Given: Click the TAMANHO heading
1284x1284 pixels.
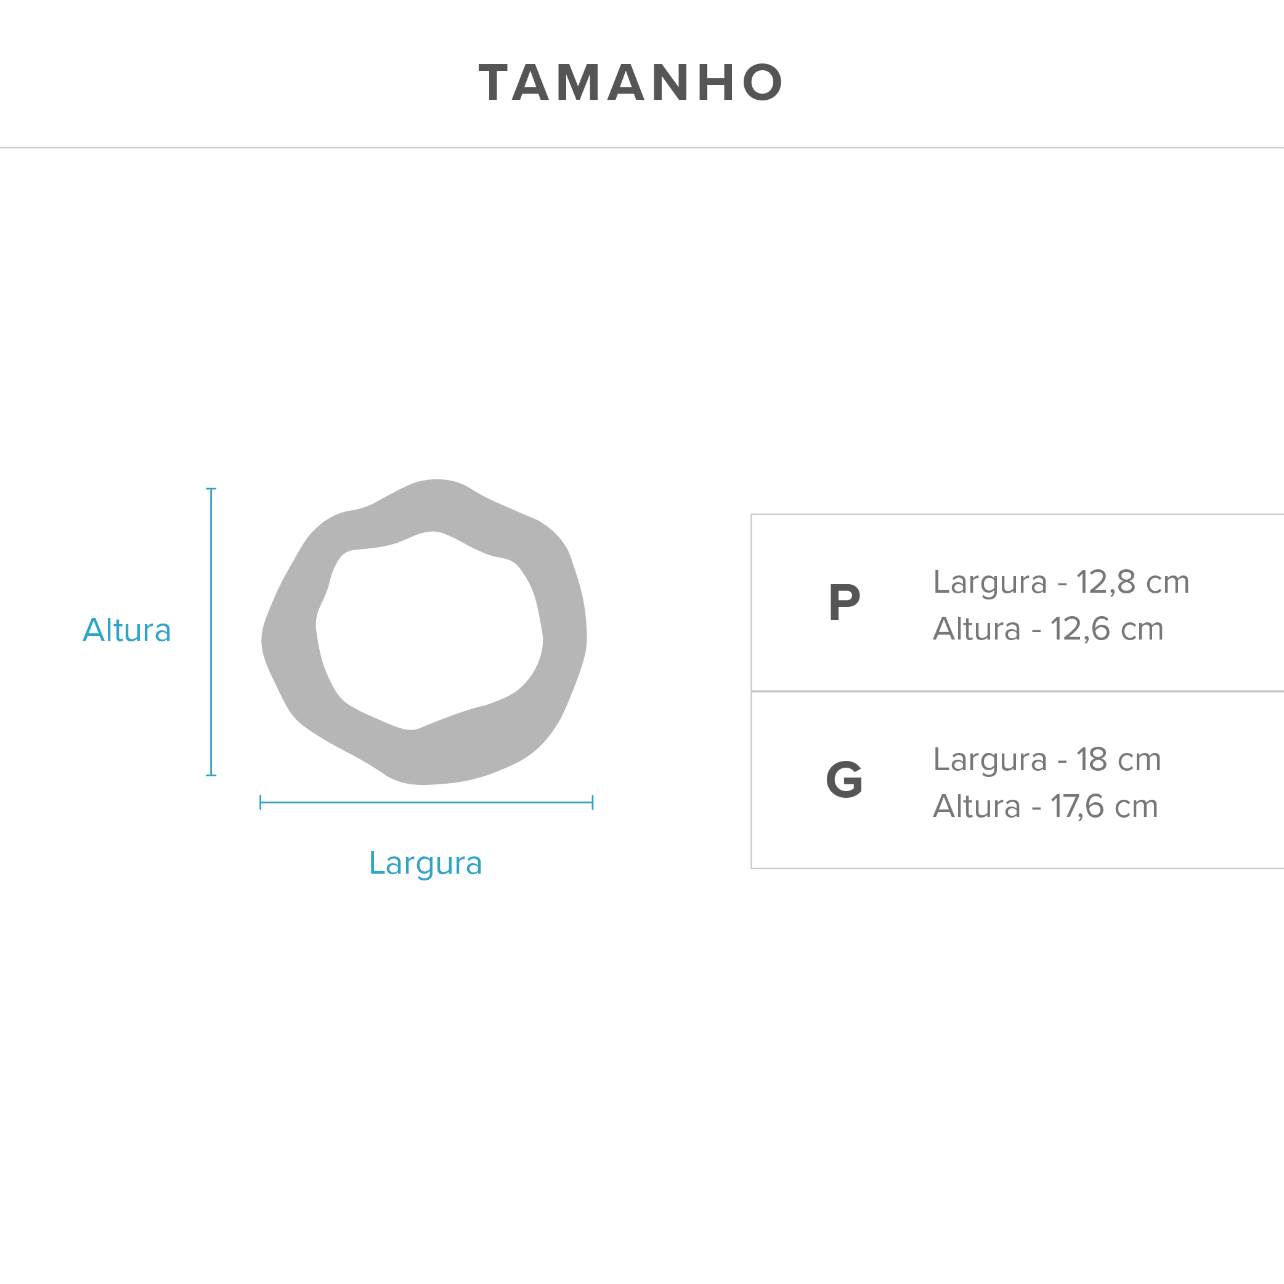Looking at the screenshot, I should (x=630, y=83).
